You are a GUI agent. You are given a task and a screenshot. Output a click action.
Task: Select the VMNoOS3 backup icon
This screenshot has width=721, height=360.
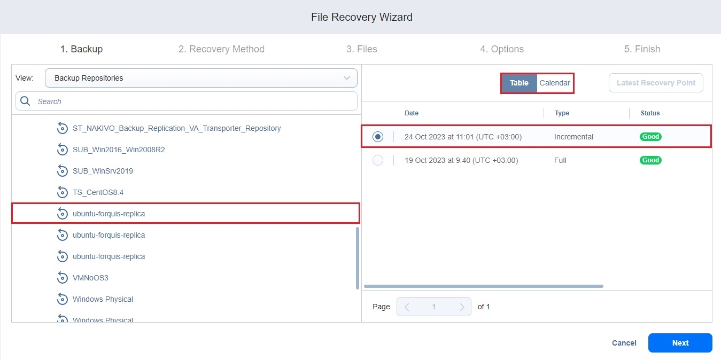tap(63, 278)
